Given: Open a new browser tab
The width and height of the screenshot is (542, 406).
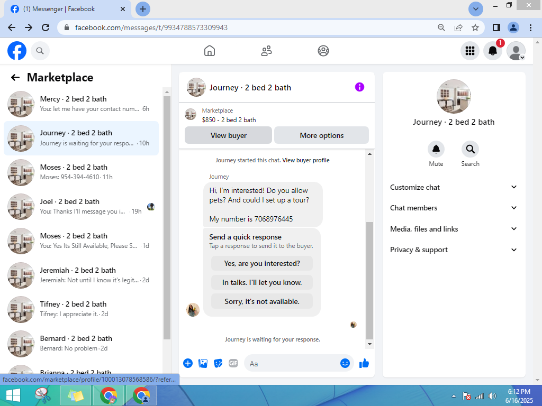Looking at the screenshot, I should click(143, 9).
